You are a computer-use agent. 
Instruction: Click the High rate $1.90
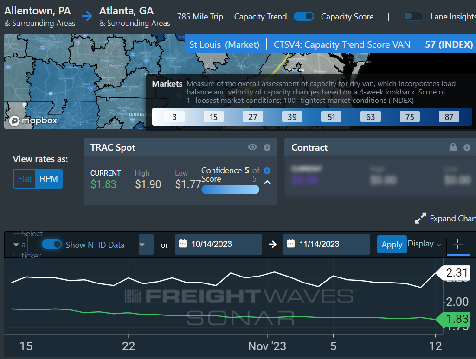[148, 184]
